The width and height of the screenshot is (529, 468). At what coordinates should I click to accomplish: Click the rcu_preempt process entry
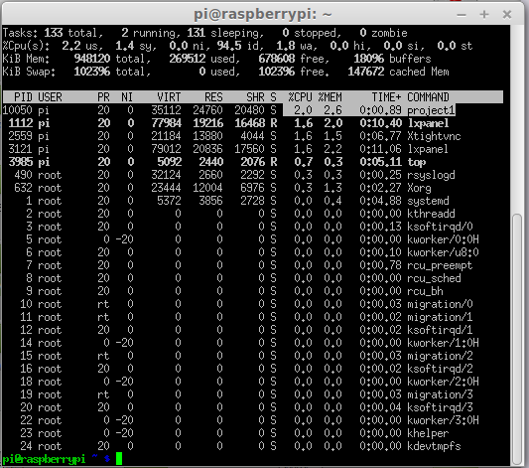tap(440, 265)
